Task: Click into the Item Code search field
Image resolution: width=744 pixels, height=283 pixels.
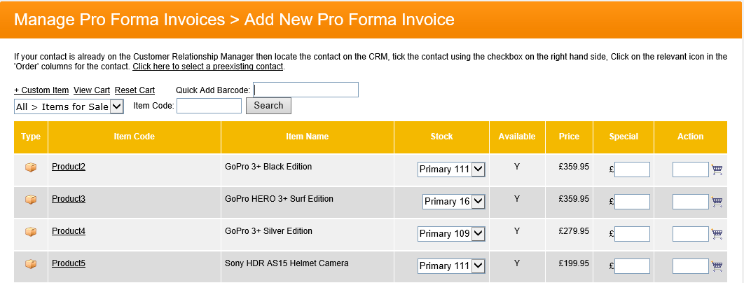Action: click(x=209, y=106)
